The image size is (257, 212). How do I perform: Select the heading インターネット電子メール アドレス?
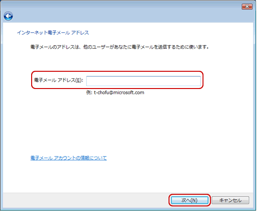tap(53, 33)
